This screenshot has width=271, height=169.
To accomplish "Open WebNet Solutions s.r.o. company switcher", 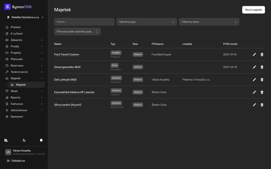I will pos(25,17).
